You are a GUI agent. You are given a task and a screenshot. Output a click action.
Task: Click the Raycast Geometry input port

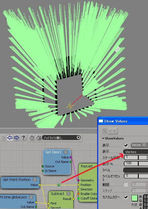click(78, 180)
